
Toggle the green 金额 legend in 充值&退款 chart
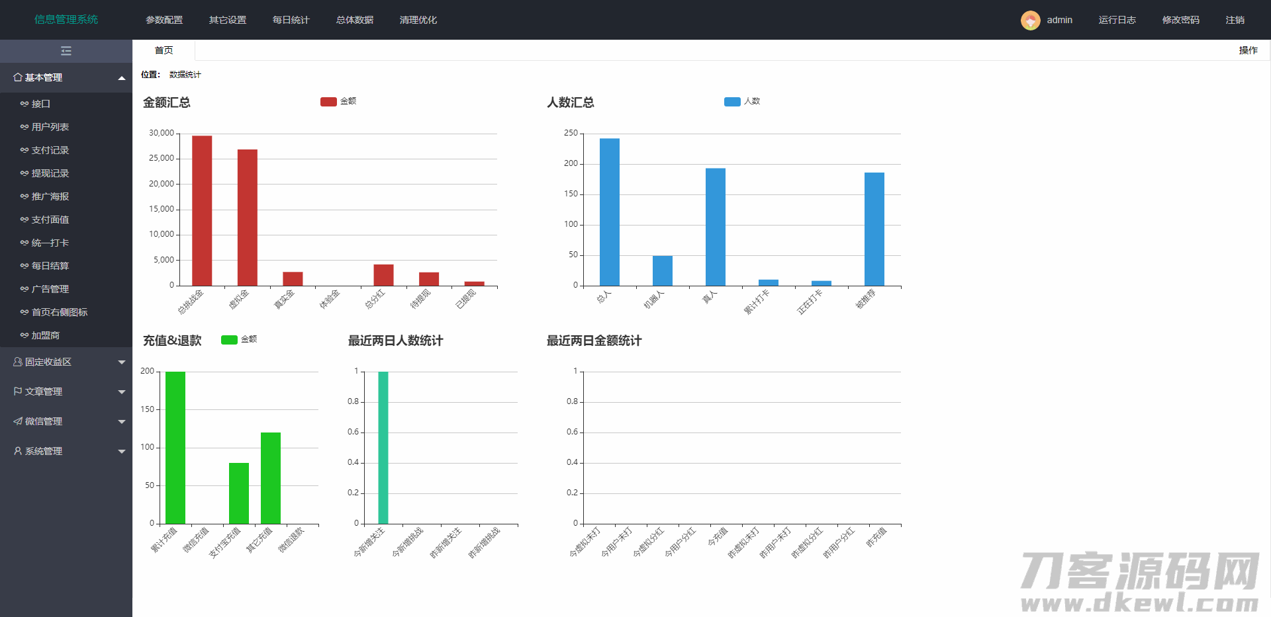point(229,340)
